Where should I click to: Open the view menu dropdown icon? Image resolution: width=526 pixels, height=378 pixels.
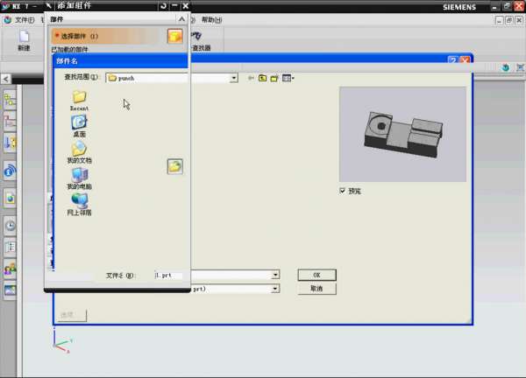coord(288,78)
